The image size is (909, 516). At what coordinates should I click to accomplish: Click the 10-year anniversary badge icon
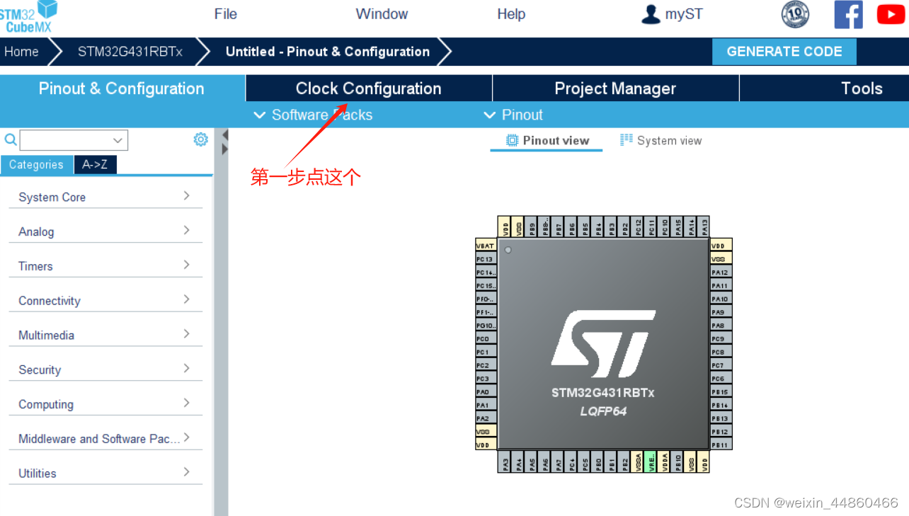point(794,14)
